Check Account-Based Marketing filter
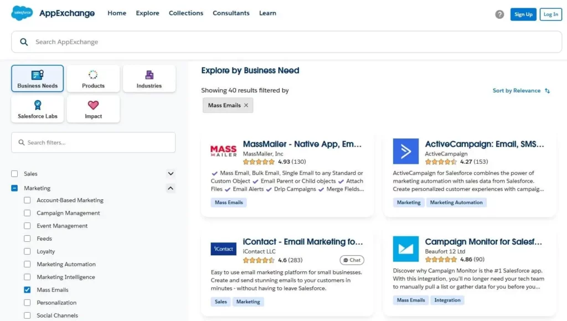 (27, 200)
